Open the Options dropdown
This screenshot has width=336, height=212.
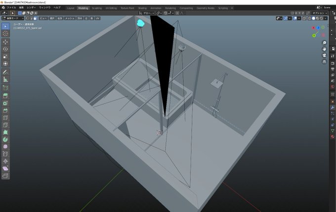tap(320, 13)
